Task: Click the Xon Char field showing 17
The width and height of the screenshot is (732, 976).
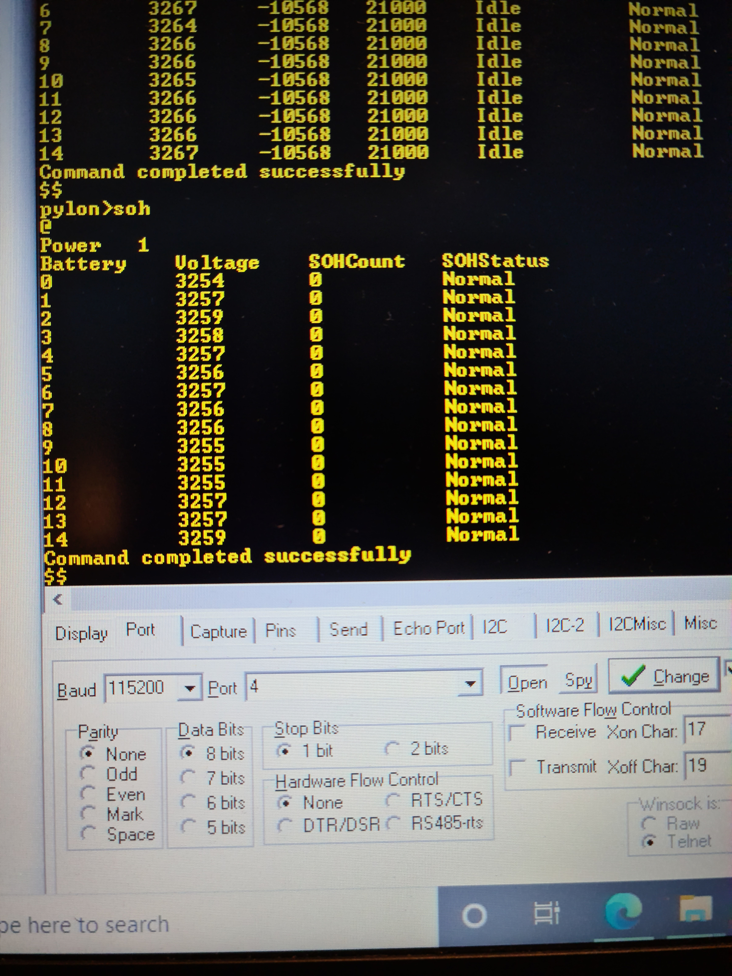Action: pyautogui.click(x=707, y=730)
